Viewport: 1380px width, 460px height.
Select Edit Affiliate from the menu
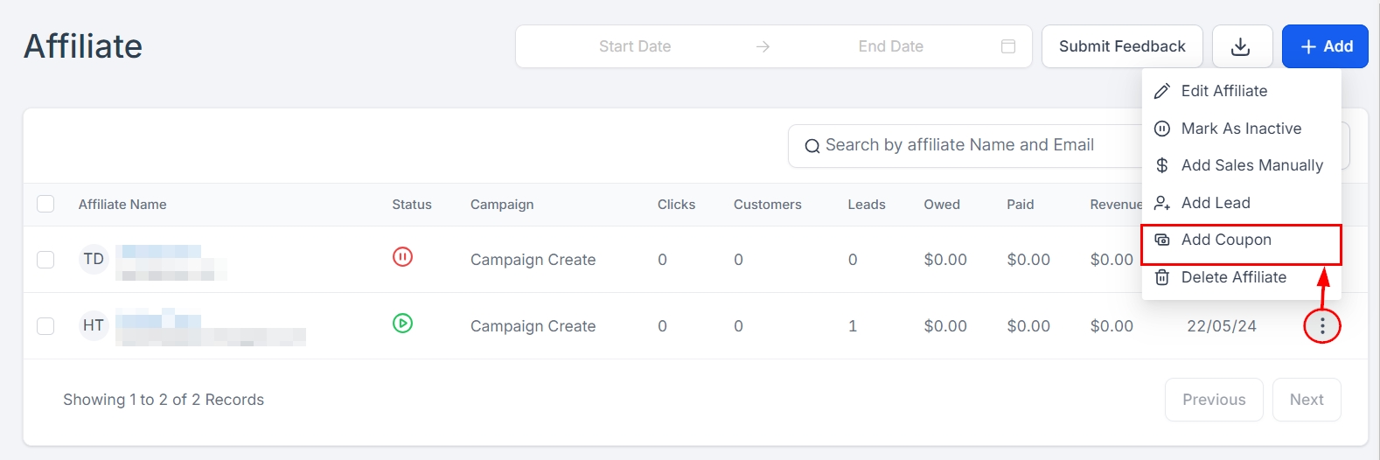[1223, 91]
